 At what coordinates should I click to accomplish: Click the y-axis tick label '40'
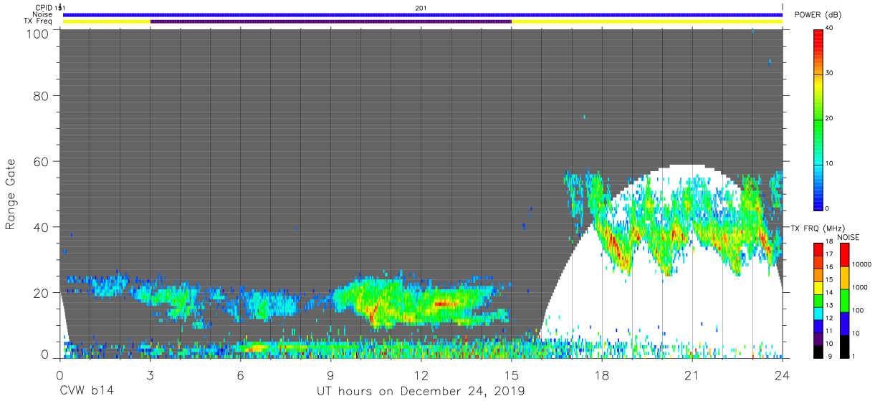pos(43,227)
